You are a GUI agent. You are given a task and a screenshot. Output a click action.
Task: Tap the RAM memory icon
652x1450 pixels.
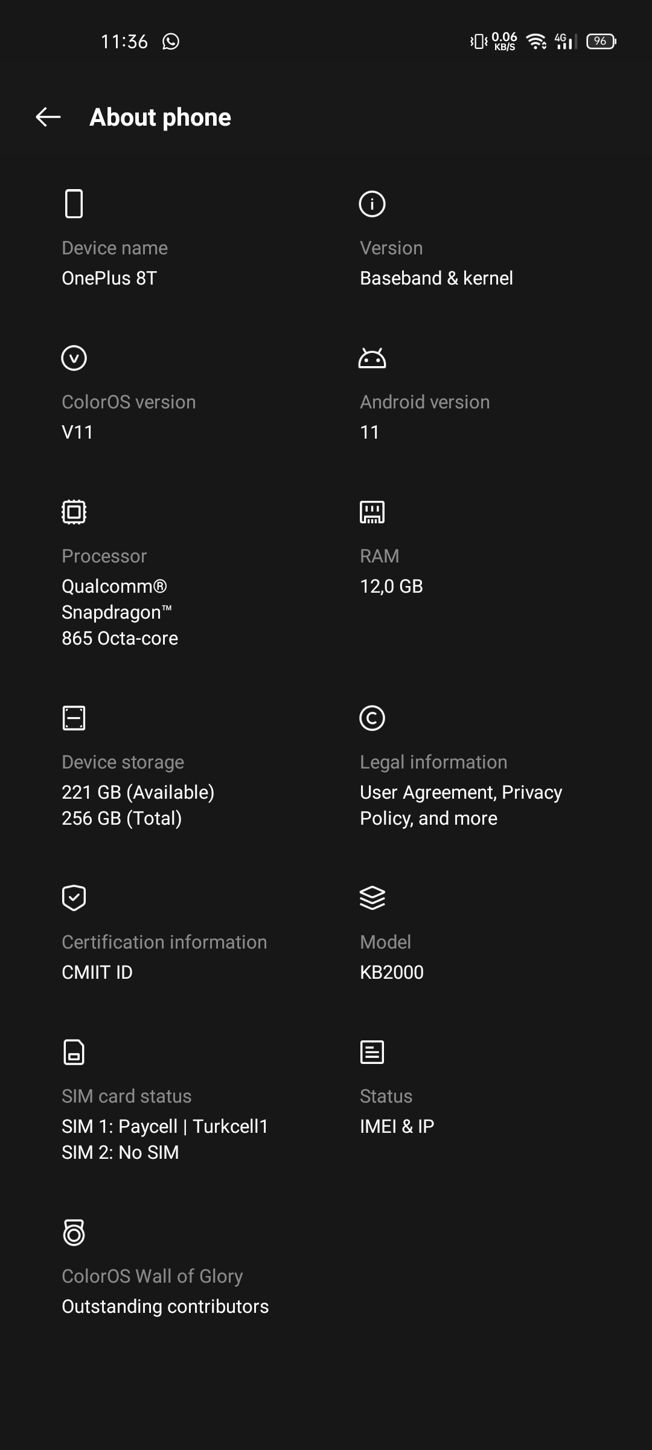pos(372,512)
